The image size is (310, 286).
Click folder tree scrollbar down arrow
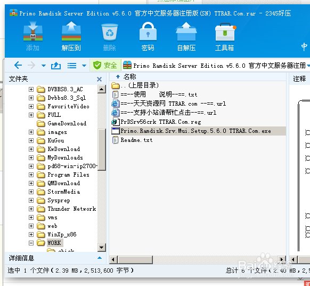[102, 248]
